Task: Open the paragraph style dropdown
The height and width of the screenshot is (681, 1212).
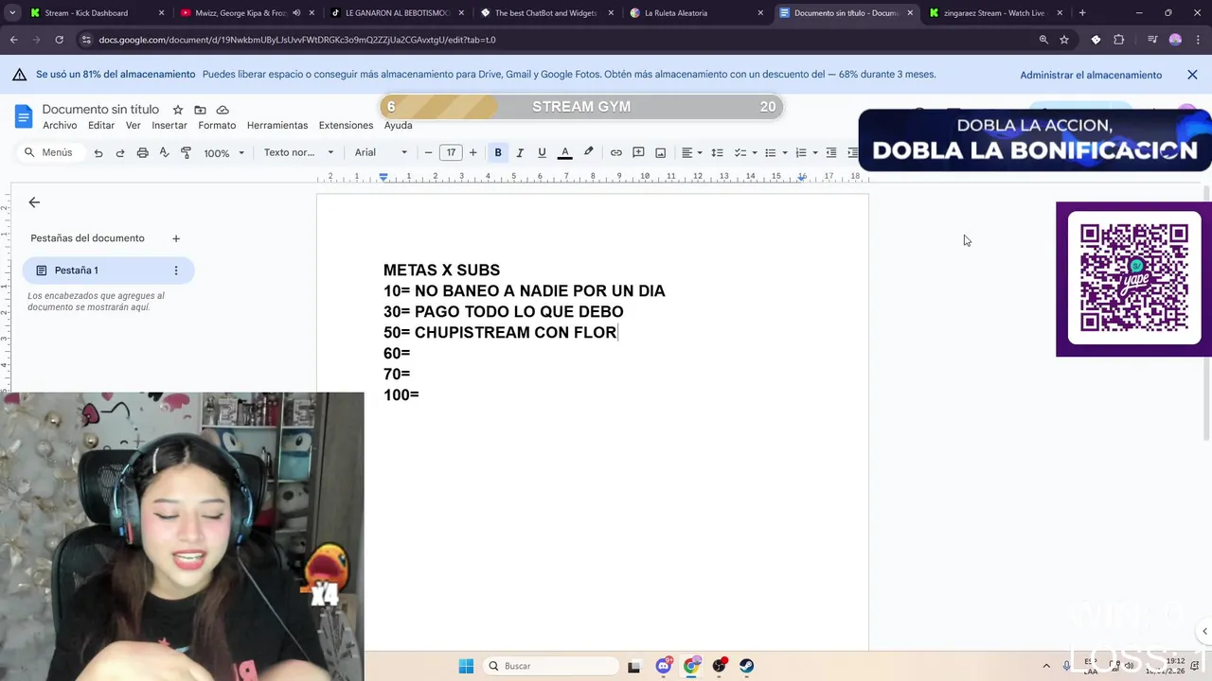Action: pos(298,152)
